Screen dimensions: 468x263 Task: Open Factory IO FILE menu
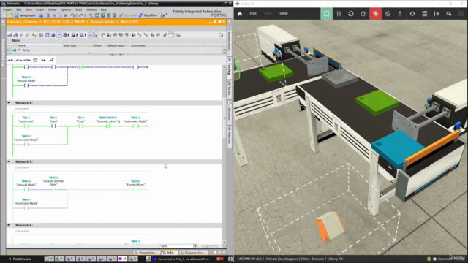pyautogui.click(x=253, y=14)
